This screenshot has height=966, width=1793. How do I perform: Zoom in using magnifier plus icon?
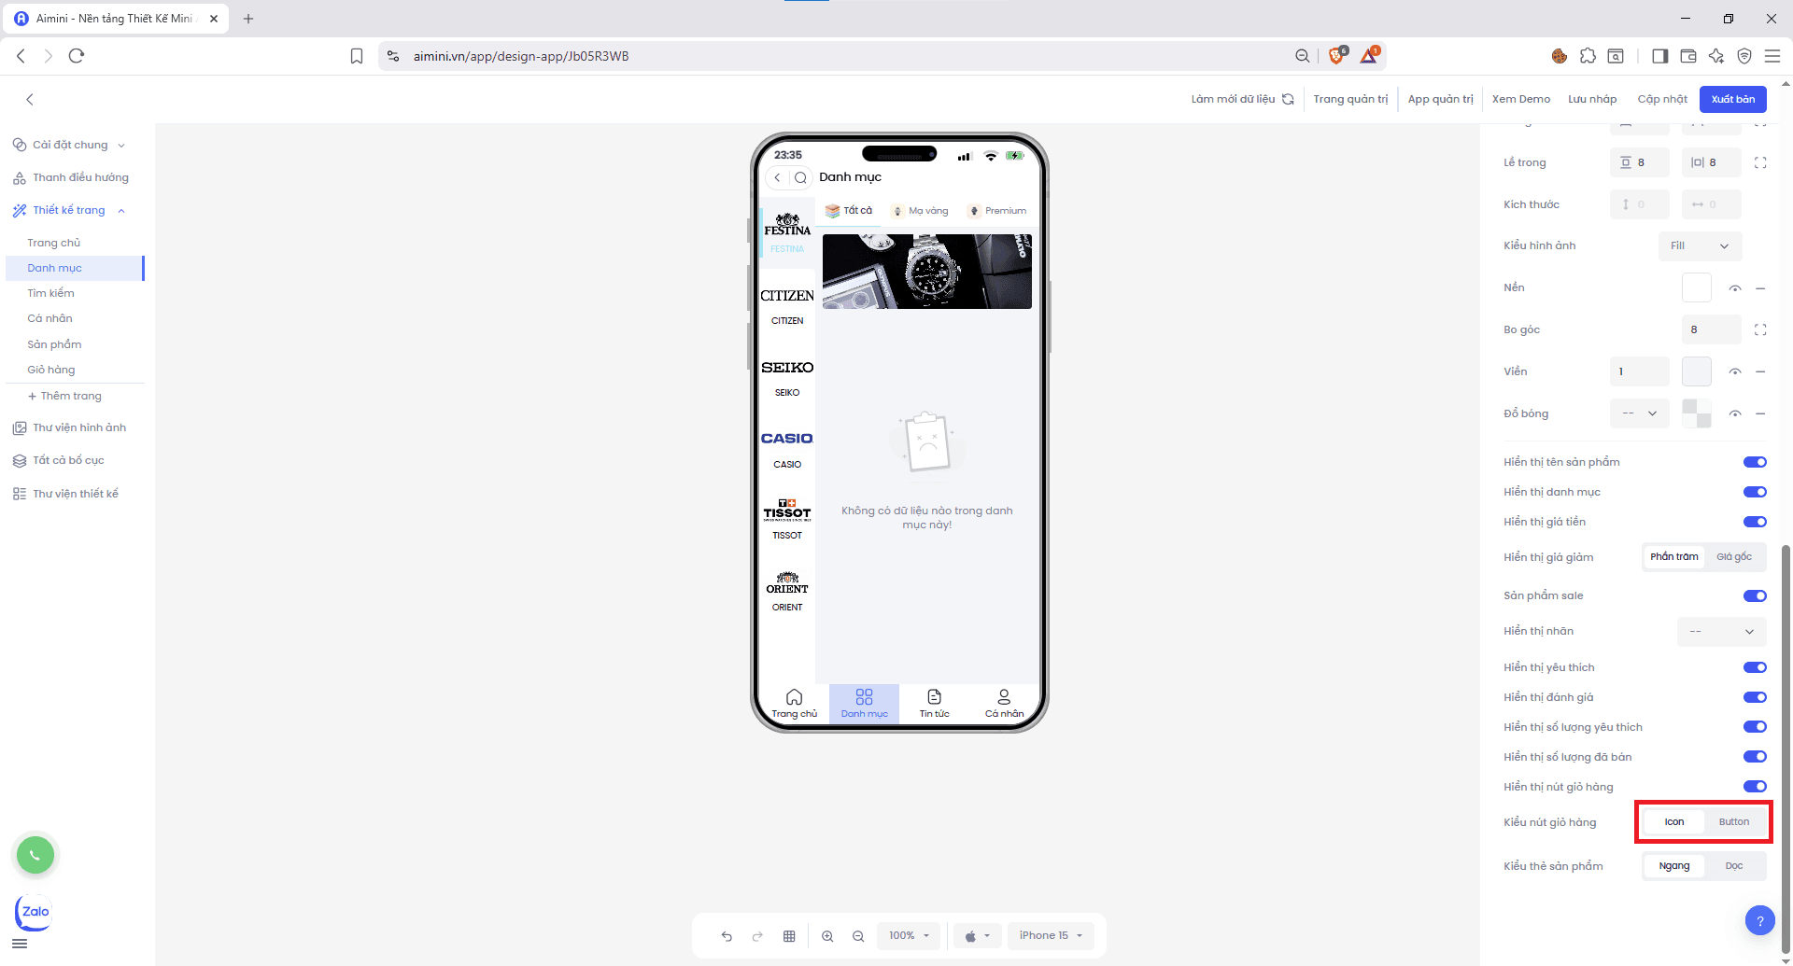(827, 936)
